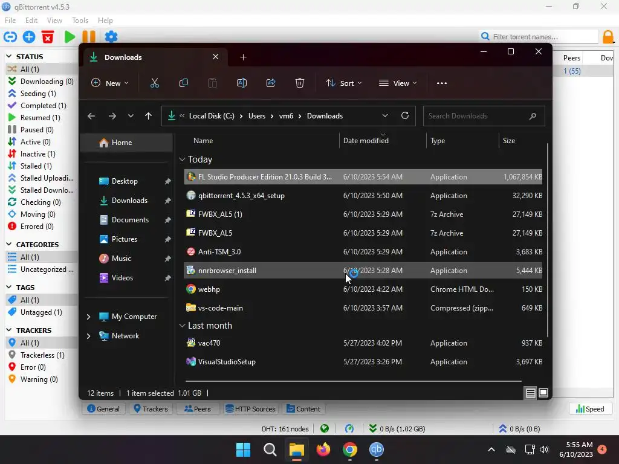Switch to the Trackers tab
The width and height of the screenshot is (619, 464).
pyautogui.click(x=151, y=409)
